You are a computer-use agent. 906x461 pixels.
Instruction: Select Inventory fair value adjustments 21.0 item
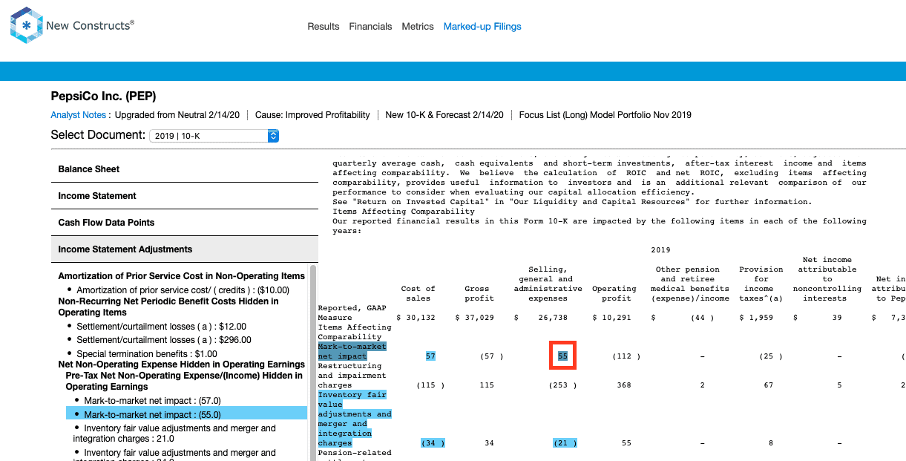coord(174,434)
